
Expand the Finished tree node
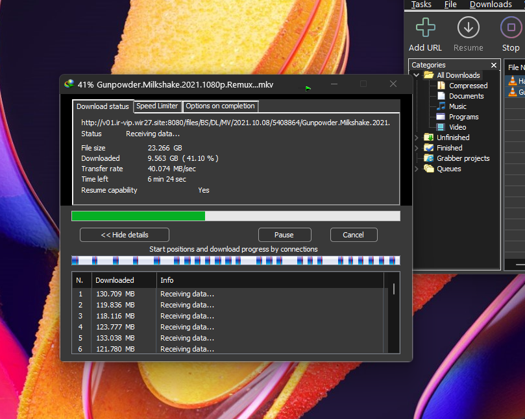[x=417, y=148]
